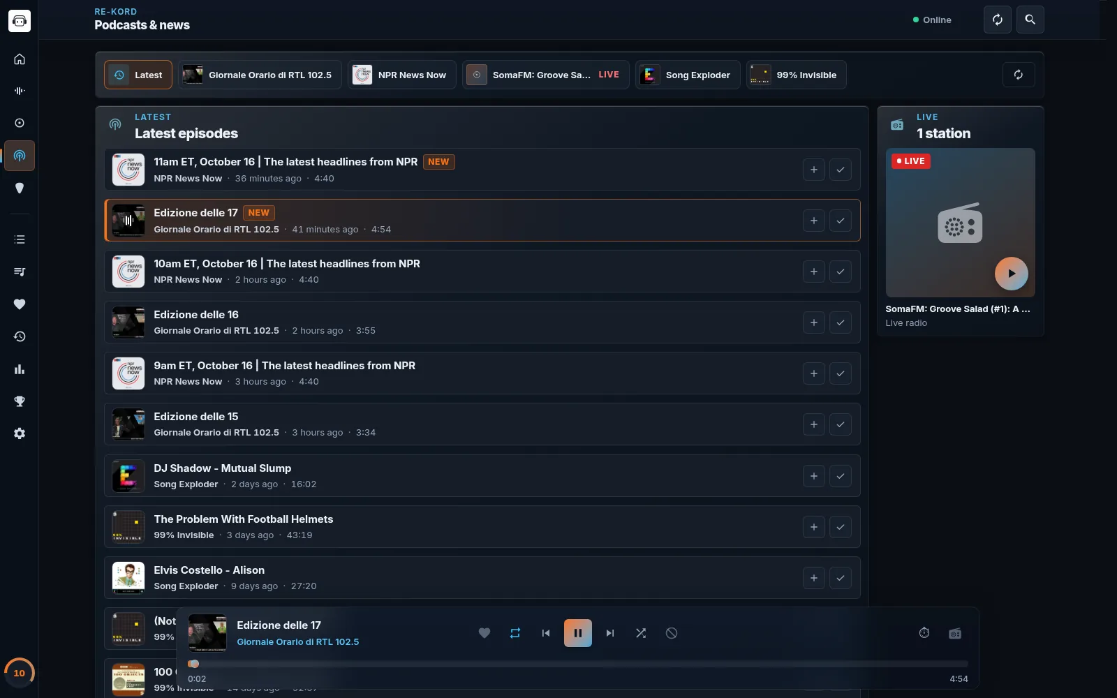This screenshot has width=1117, height=698.
Task: Open the Home page in sidebar
Action: 20,59
